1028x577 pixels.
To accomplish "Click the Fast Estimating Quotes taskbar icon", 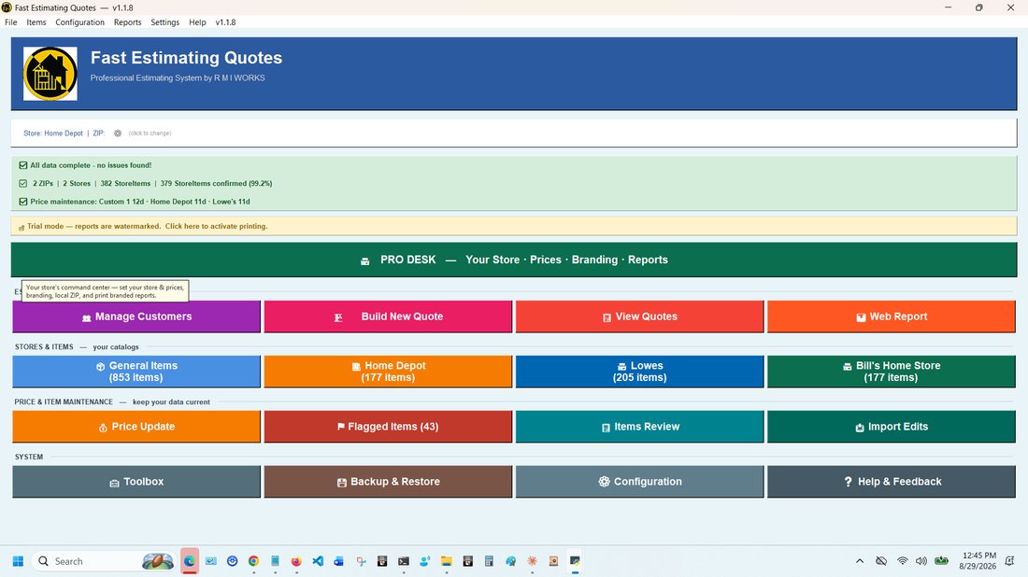I will 575,561.
